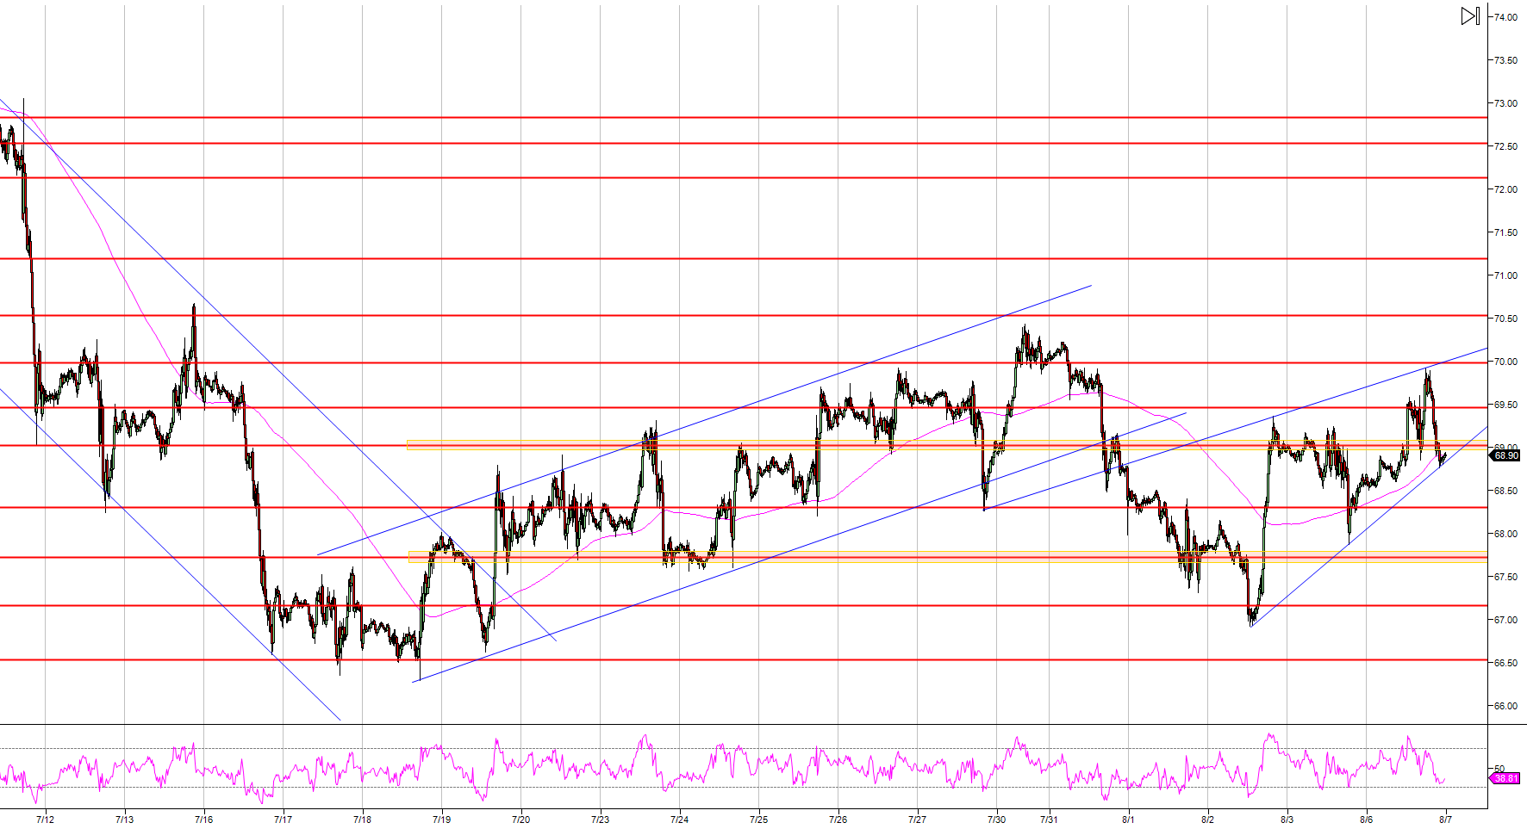Click the 7/25 date label

pos(758,820)
